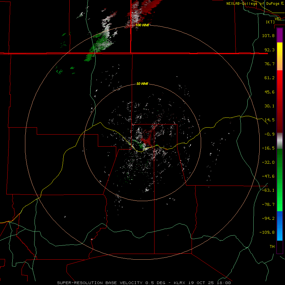Click the 14.5 legend value

269,120
